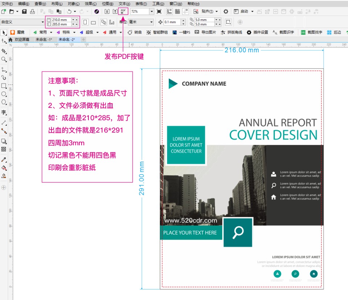
Task: Toggle portrait page orientation
Action: (x=85, y=22)
